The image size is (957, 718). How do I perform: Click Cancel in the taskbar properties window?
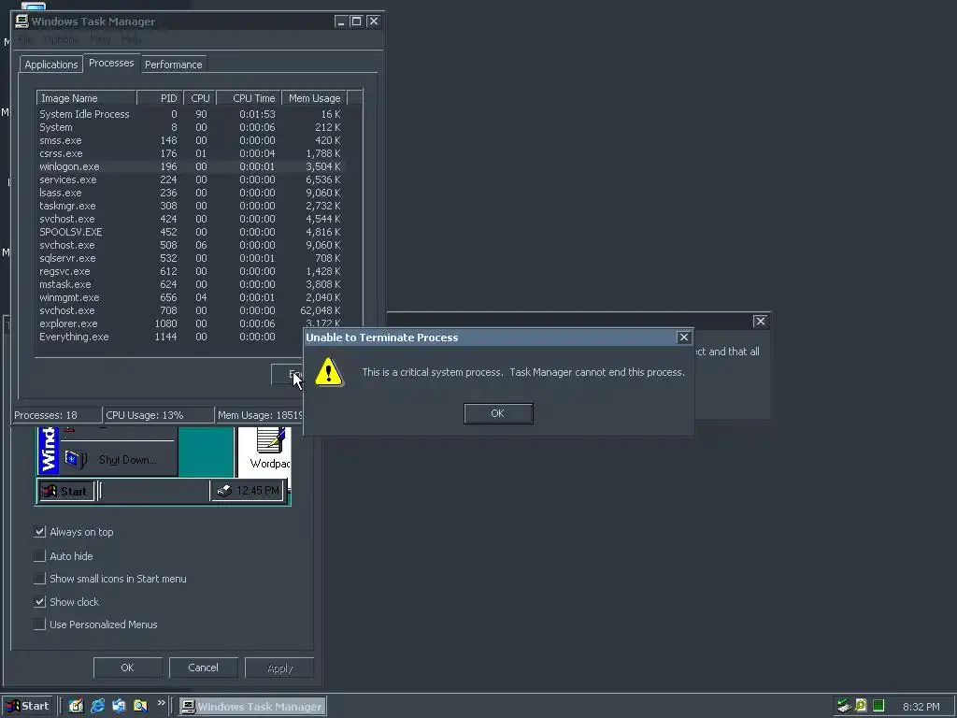[x=203, y=668]
